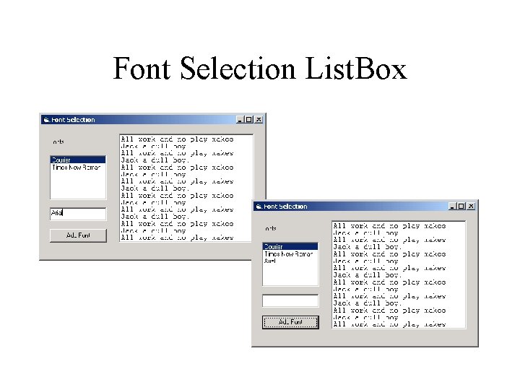The image size is (520, 390).
Task: Minimize the front Font Selection window
Action: pos(452,207)
